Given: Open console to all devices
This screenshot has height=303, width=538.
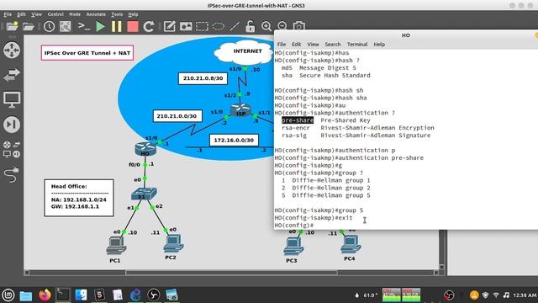Looking at the screenshot, I should coord(84,26).
